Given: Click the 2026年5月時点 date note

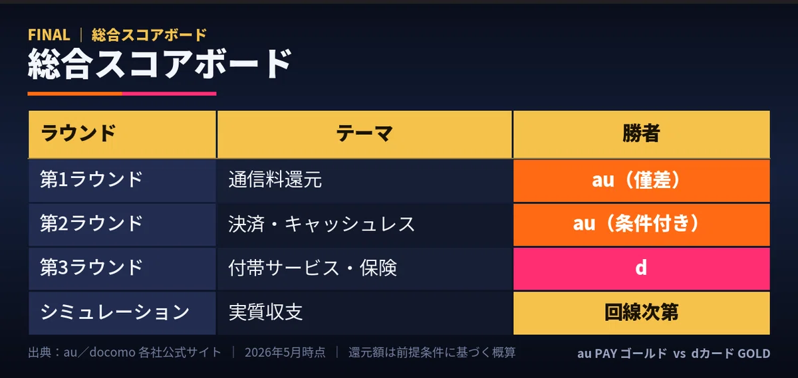Looking at the screenshot, I should coord(285,353).
